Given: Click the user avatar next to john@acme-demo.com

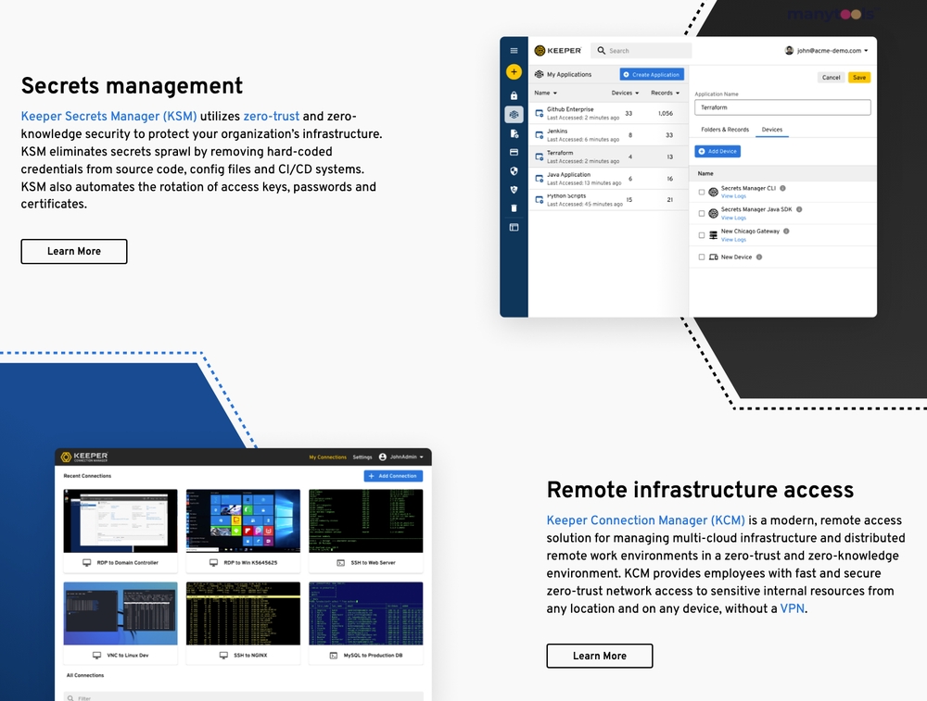Looking at the screenshot, I should pyautogui.click(x=789, y=50).
